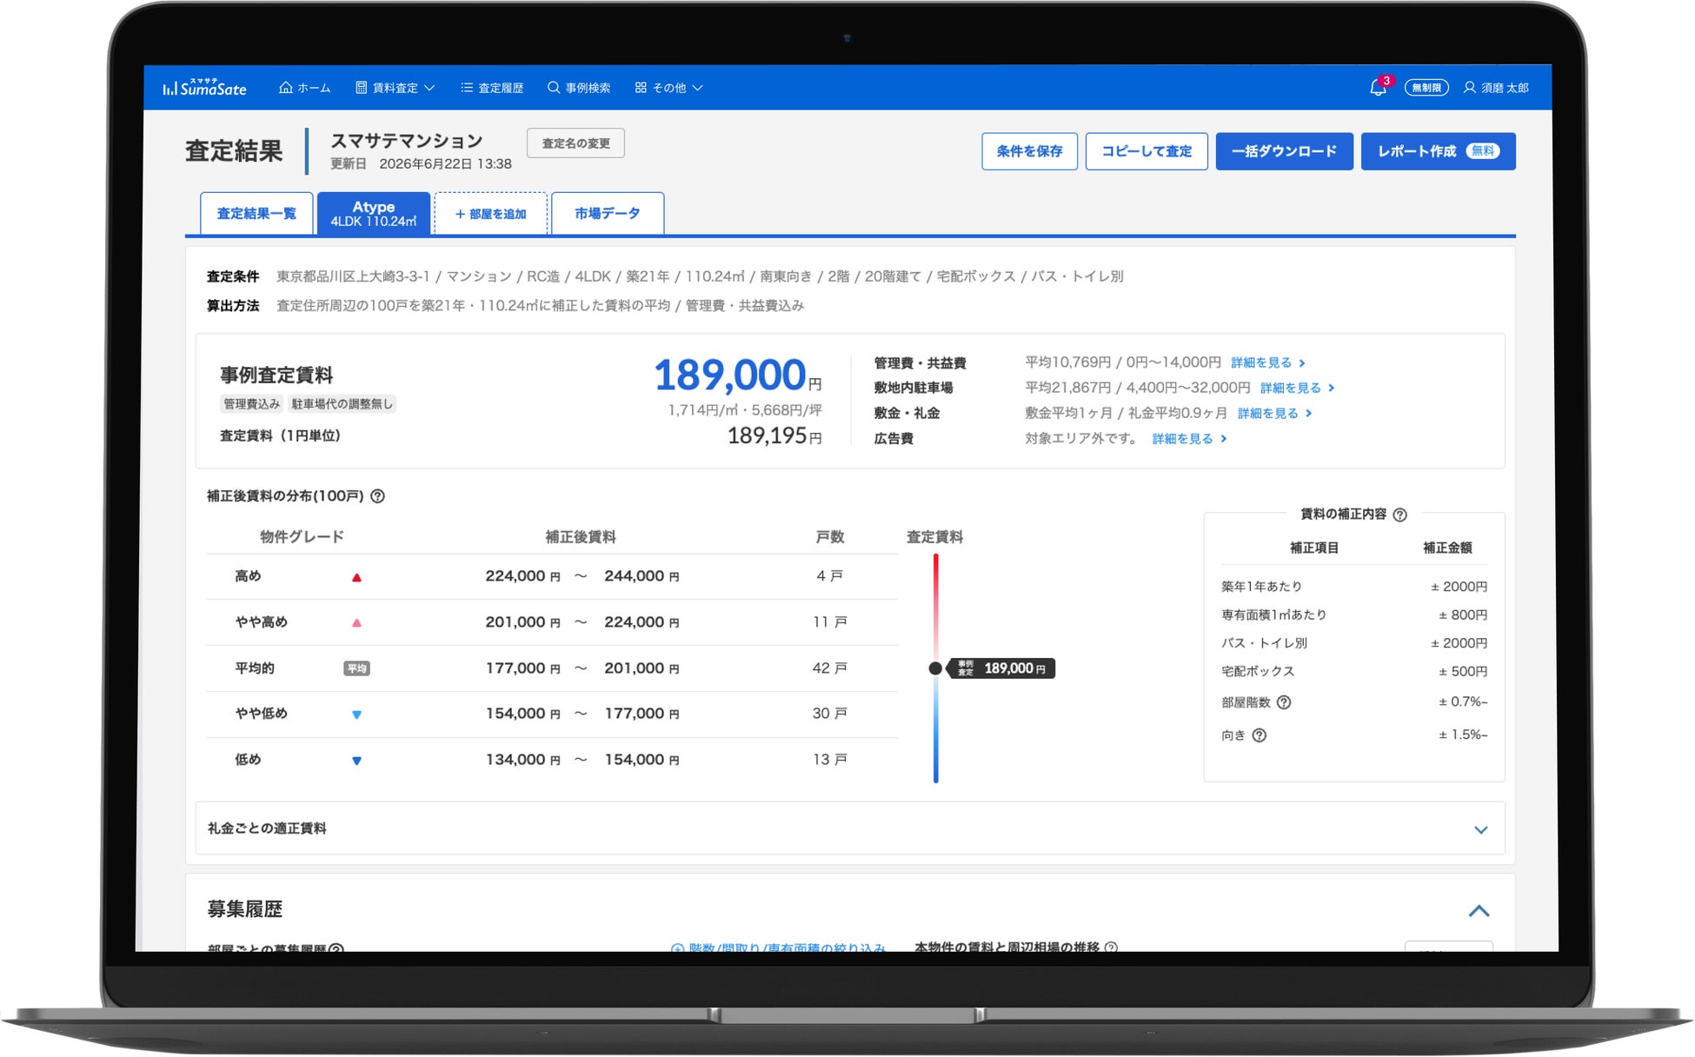Click the 査定名の変更 button

tap(575, 143)
